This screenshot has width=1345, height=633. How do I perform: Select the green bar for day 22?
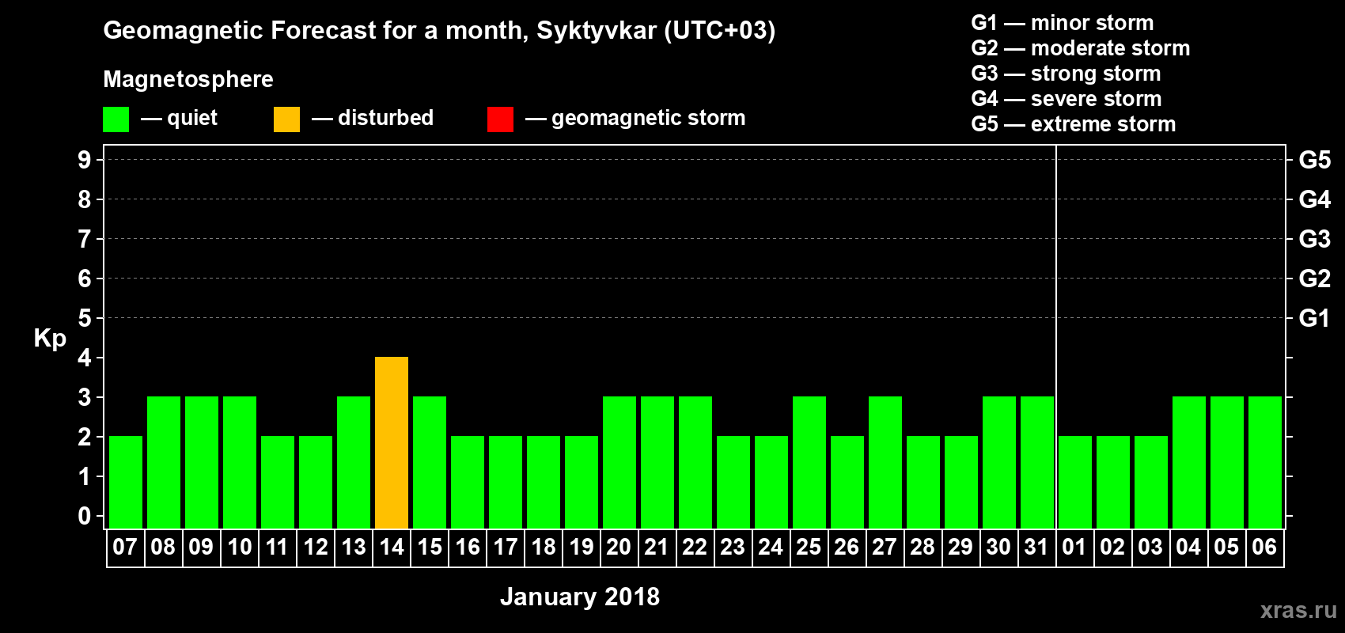tap(695, 462)
